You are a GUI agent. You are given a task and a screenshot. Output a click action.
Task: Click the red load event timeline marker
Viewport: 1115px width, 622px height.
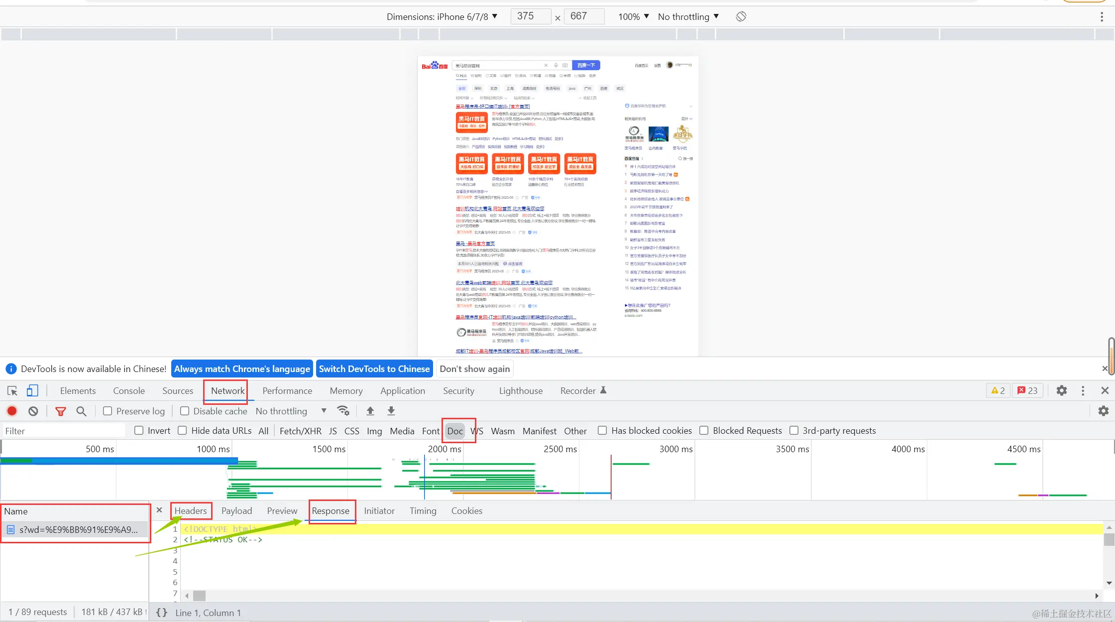tap(611, 477)
